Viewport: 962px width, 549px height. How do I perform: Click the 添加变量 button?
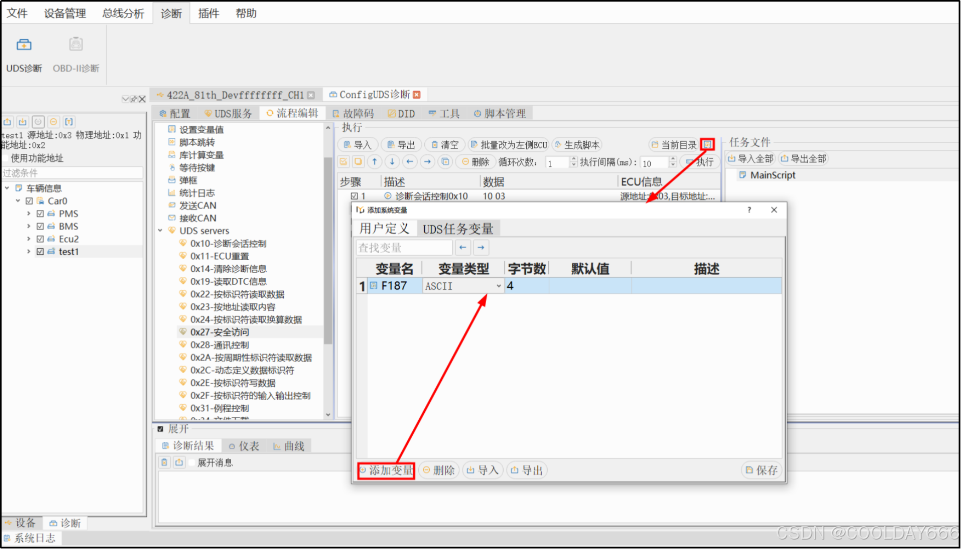[x=386, y=470]
